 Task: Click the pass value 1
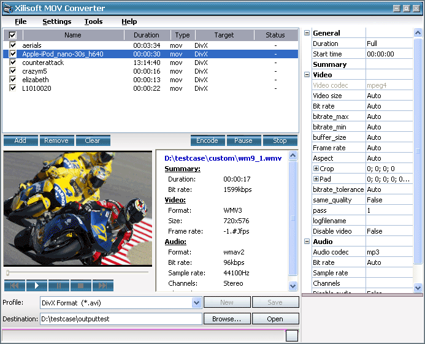pyautogui.click(x=389, y=210)
